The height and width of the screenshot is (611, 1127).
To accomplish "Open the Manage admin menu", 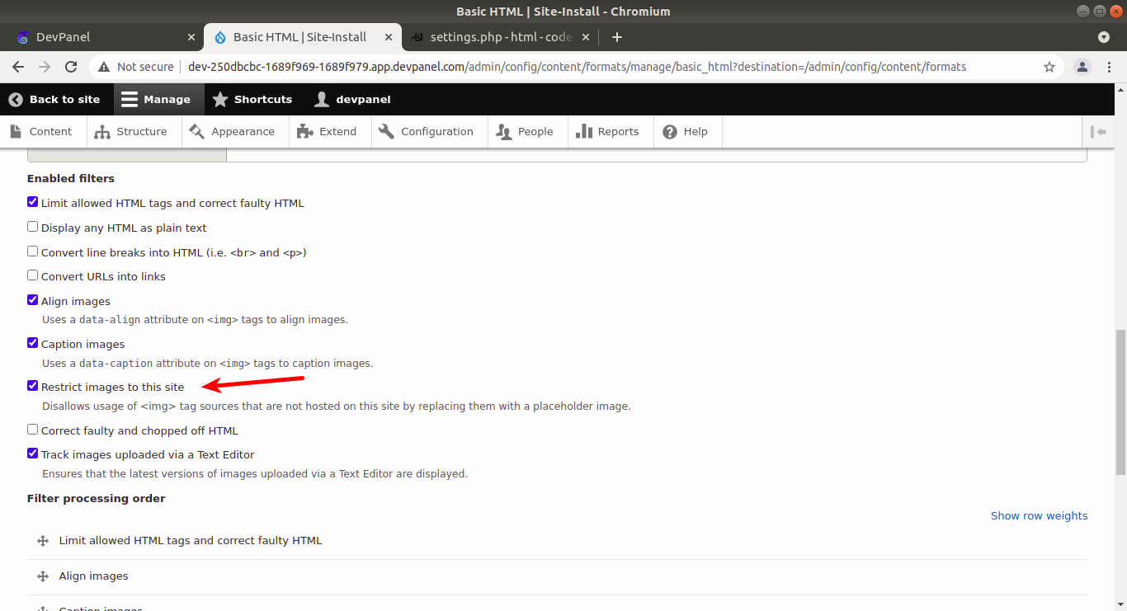I will coord(158,99).
